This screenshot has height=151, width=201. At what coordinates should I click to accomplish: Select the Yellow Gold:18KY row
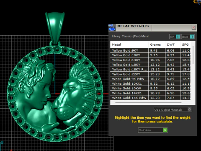tap(150, 65)
